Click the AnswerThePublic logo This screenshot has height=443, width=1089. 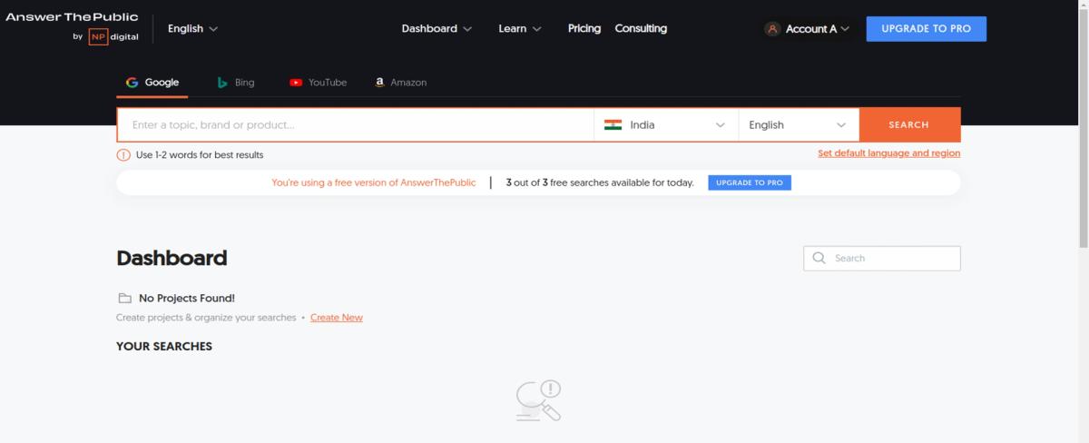pos(73,16)
